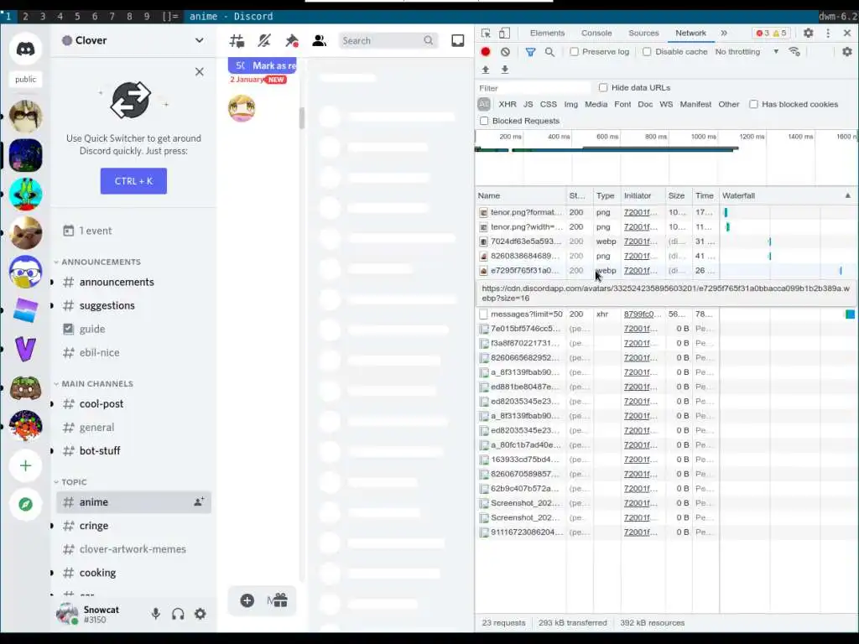Show more DevTools tabs chevron

(x=724, y=33)
